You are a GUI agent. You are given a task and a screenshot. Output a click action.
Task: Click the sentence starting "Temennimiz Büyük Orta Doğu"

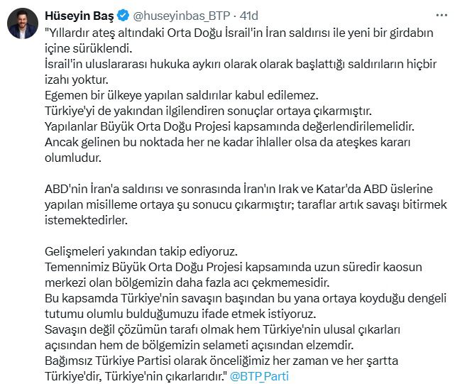tap(234, 275)
